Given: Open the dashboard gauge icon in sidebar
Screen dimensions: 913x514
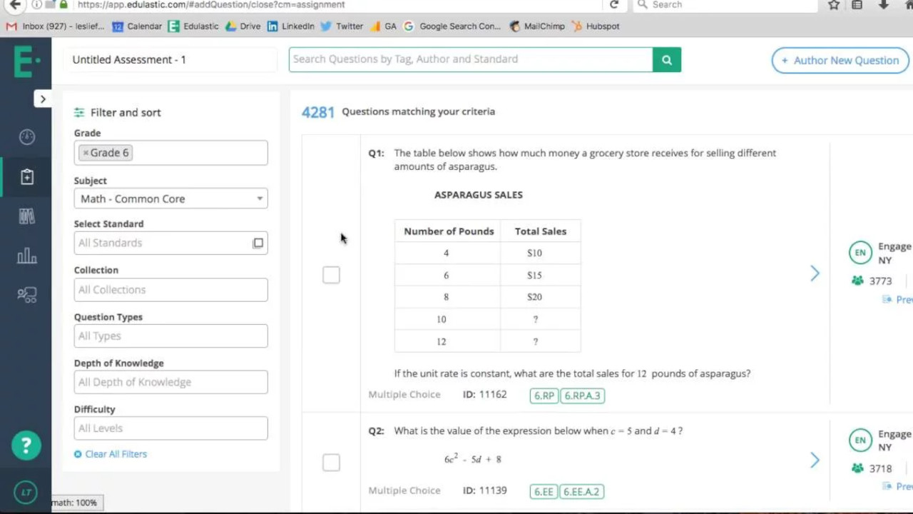Looking at the screenshot, I should [x=27, y=137].
